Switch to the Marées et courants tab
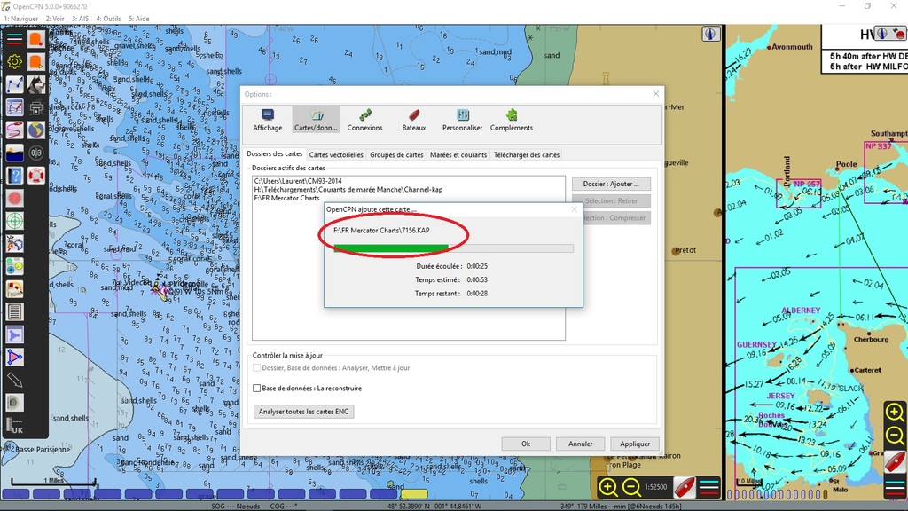Viewport: 908px width, 511px height. pos(458,154)
